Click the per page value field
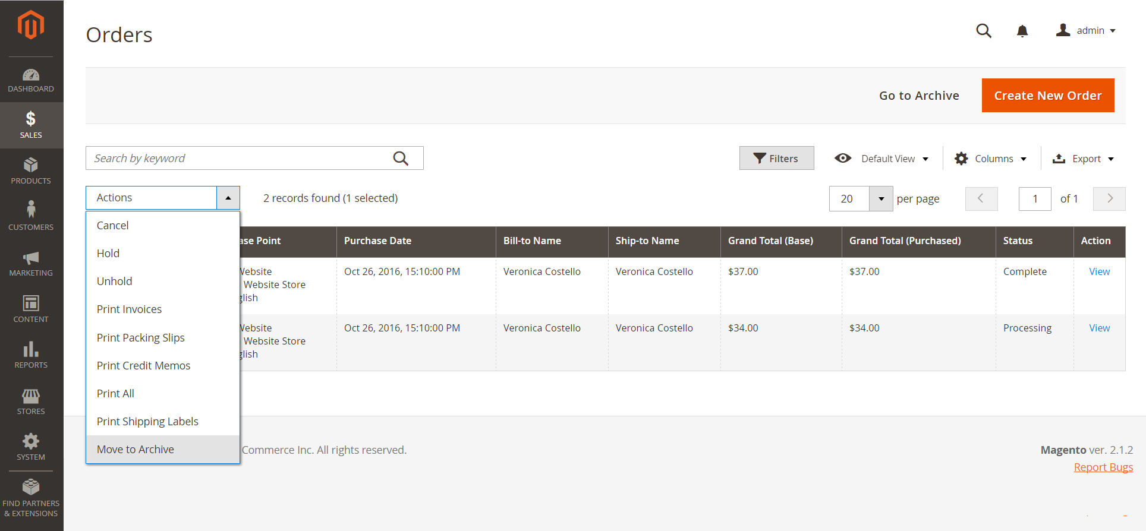Image resolution: width=1146 pixels, height=531 pixels. pos(849,199)
